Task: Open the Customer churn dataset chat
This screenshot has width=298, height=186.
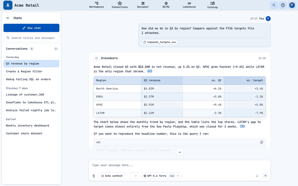Action: pos(31,133)
